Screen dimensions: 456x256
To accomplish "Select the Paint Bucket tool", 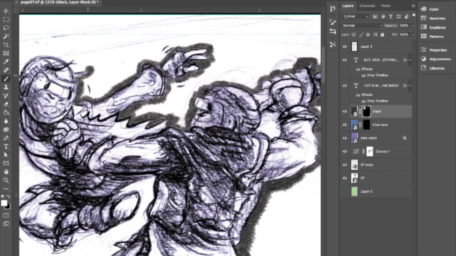I will tap(6, 113).
